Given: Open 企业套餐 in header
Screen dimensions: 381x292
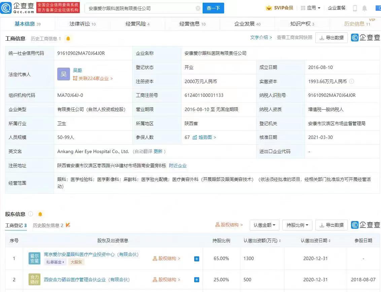Looking at the screenshot, I should (337, 8).
